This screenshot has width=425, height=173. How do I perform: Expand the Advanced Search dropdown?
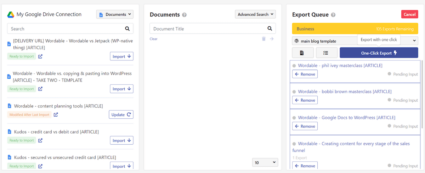pyautogui.click(x=255, y=15)
